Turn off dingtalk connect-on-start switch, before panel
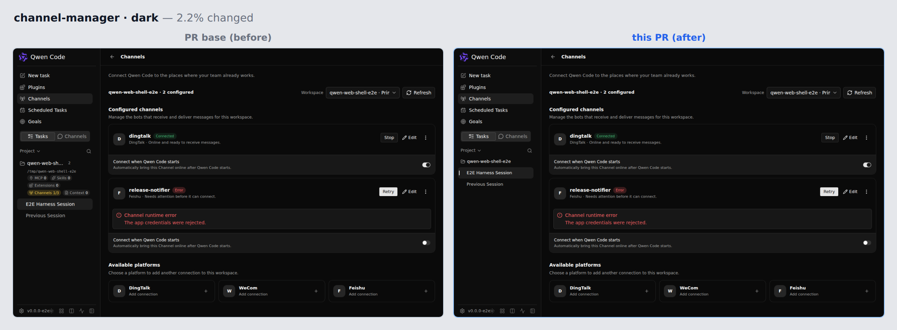Image resolution: width=897 pixels, height=330 pixels. tap(426, 165)
